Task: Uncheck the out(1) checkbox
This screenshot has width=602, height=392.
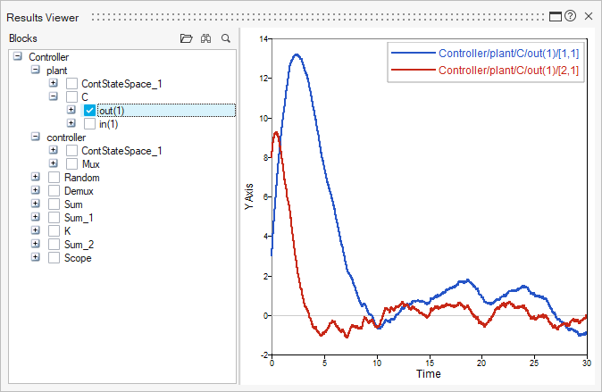Action: pyautogui.click(x=89, y=111)
